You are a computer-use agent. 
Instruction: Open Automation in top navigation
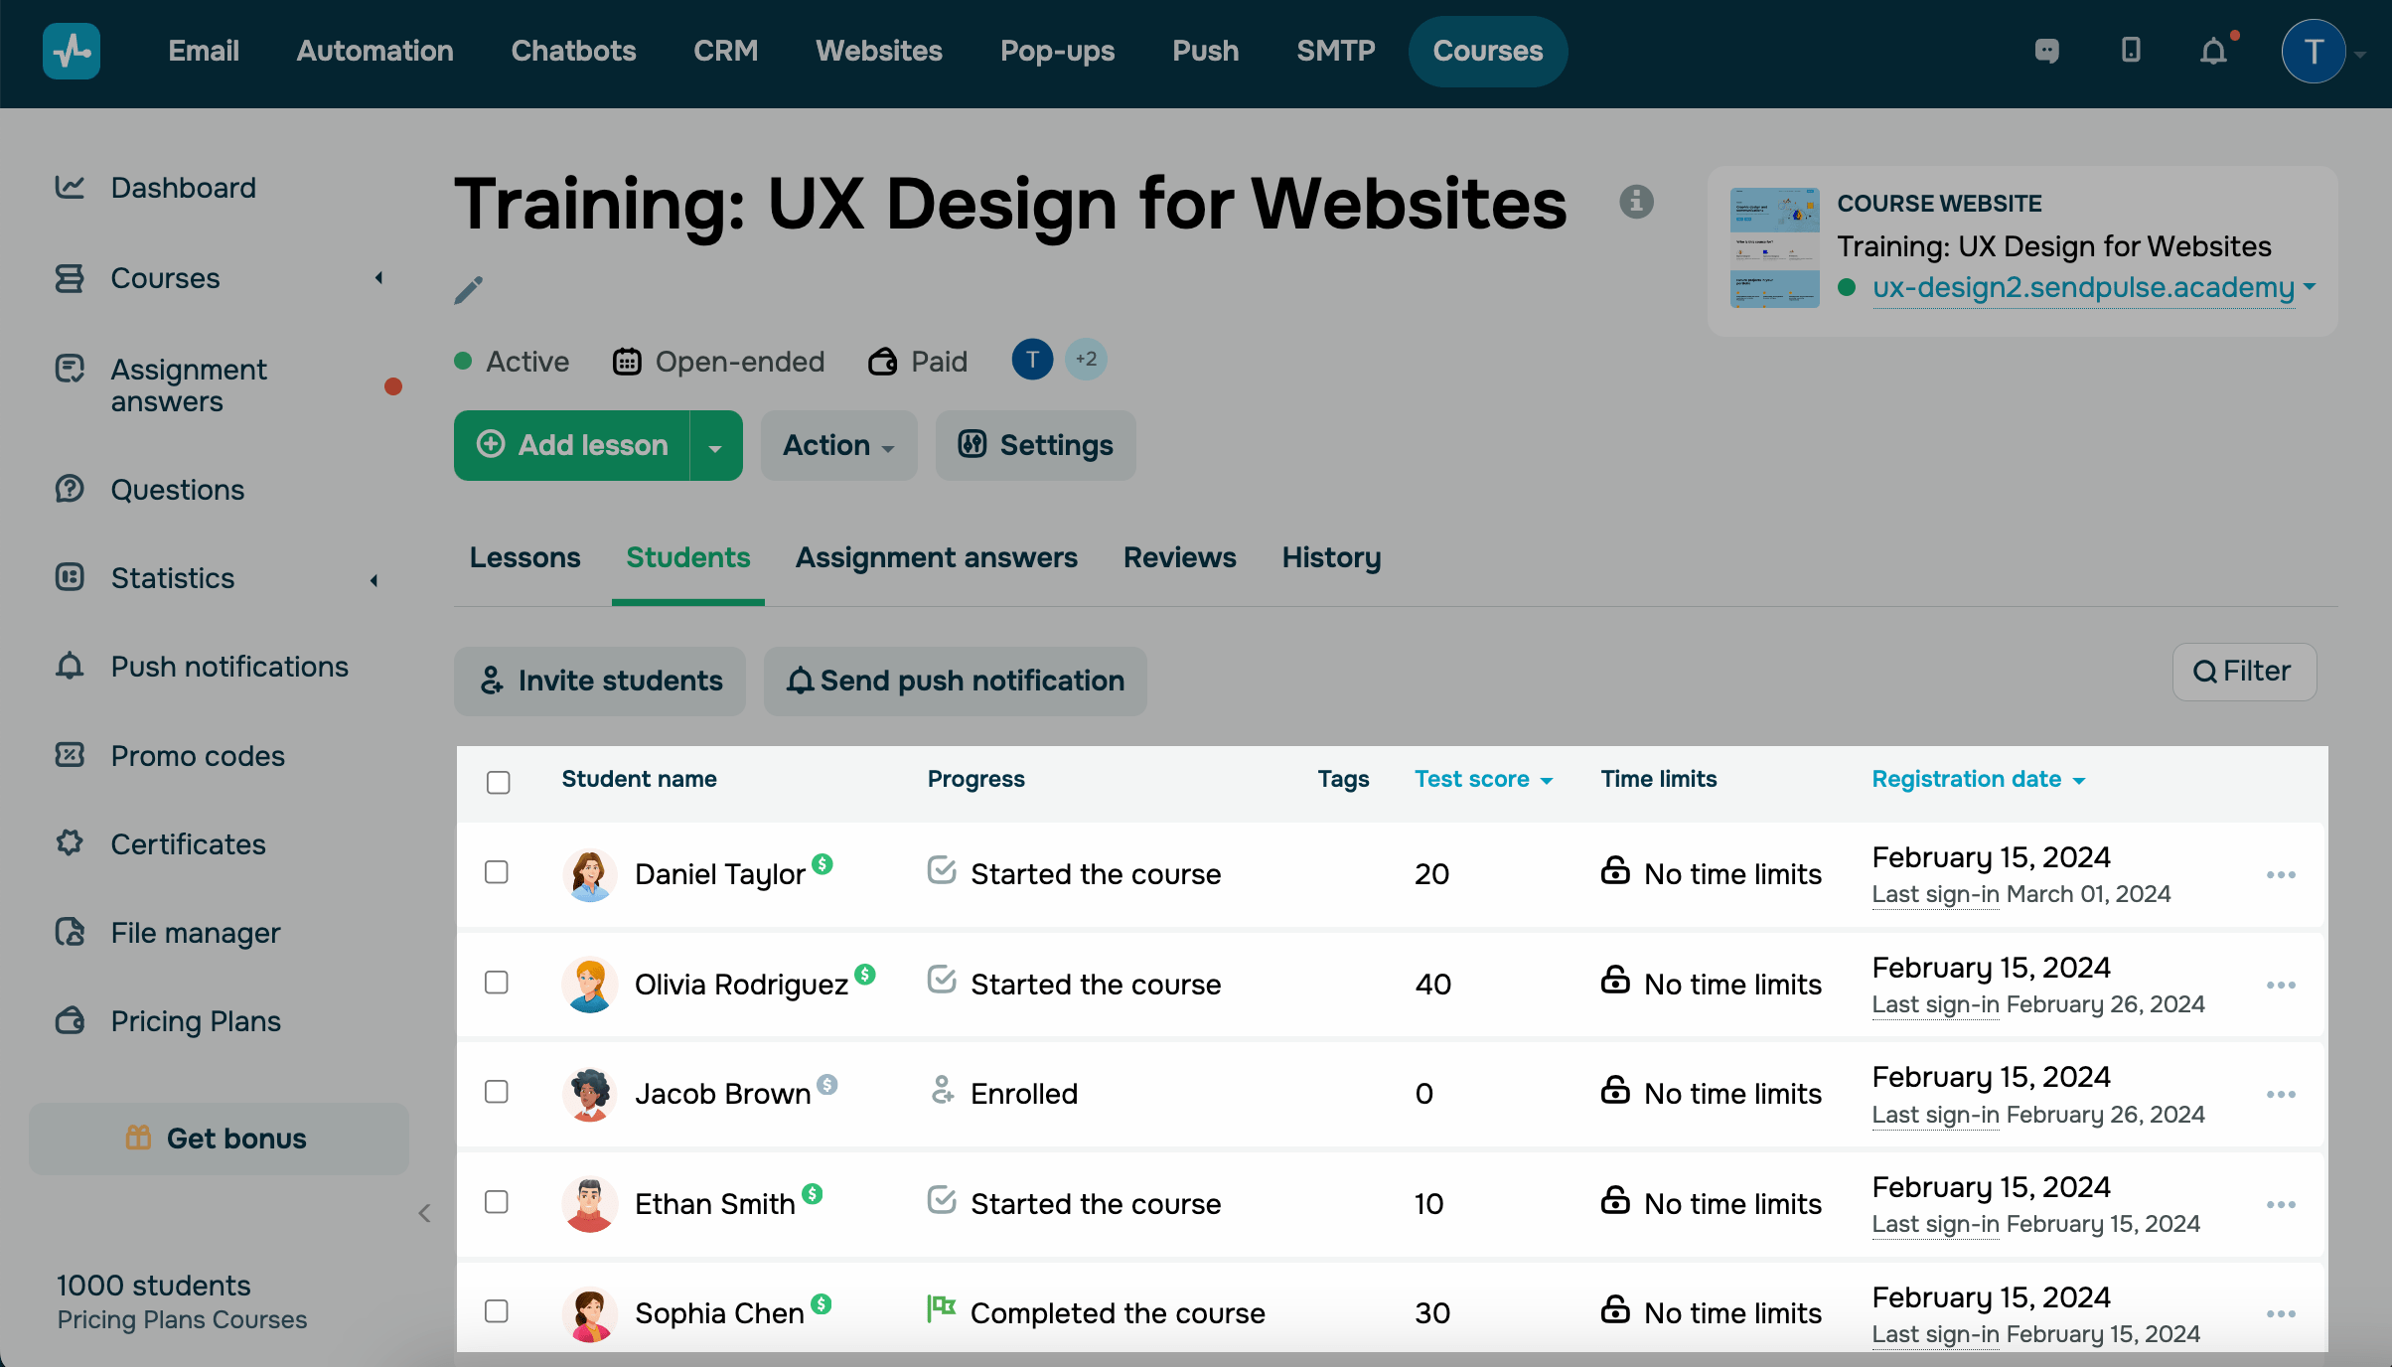375,51
